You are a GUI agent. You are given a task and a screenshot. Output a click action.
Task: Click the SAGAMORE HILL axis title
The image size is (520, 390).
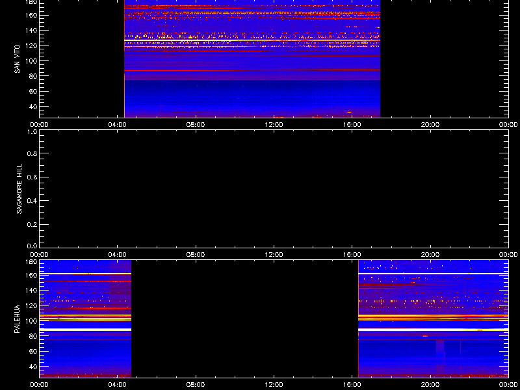pyautogui.click(x=19, y=188)
